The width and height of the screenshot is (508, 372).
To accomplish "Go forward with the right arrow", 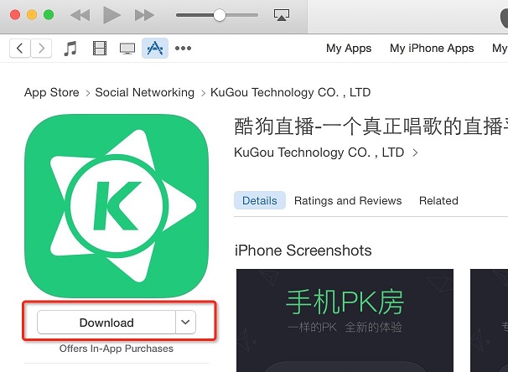I will tap(41, 49).
